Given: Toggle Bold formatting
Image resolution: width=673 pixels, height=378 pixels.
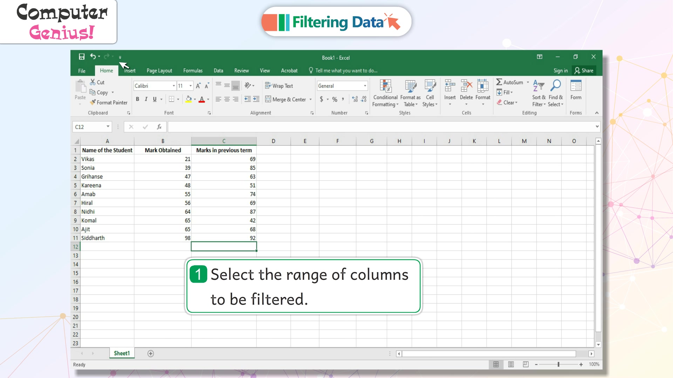Looking at the screenshot, I should (x=137, y=99).
